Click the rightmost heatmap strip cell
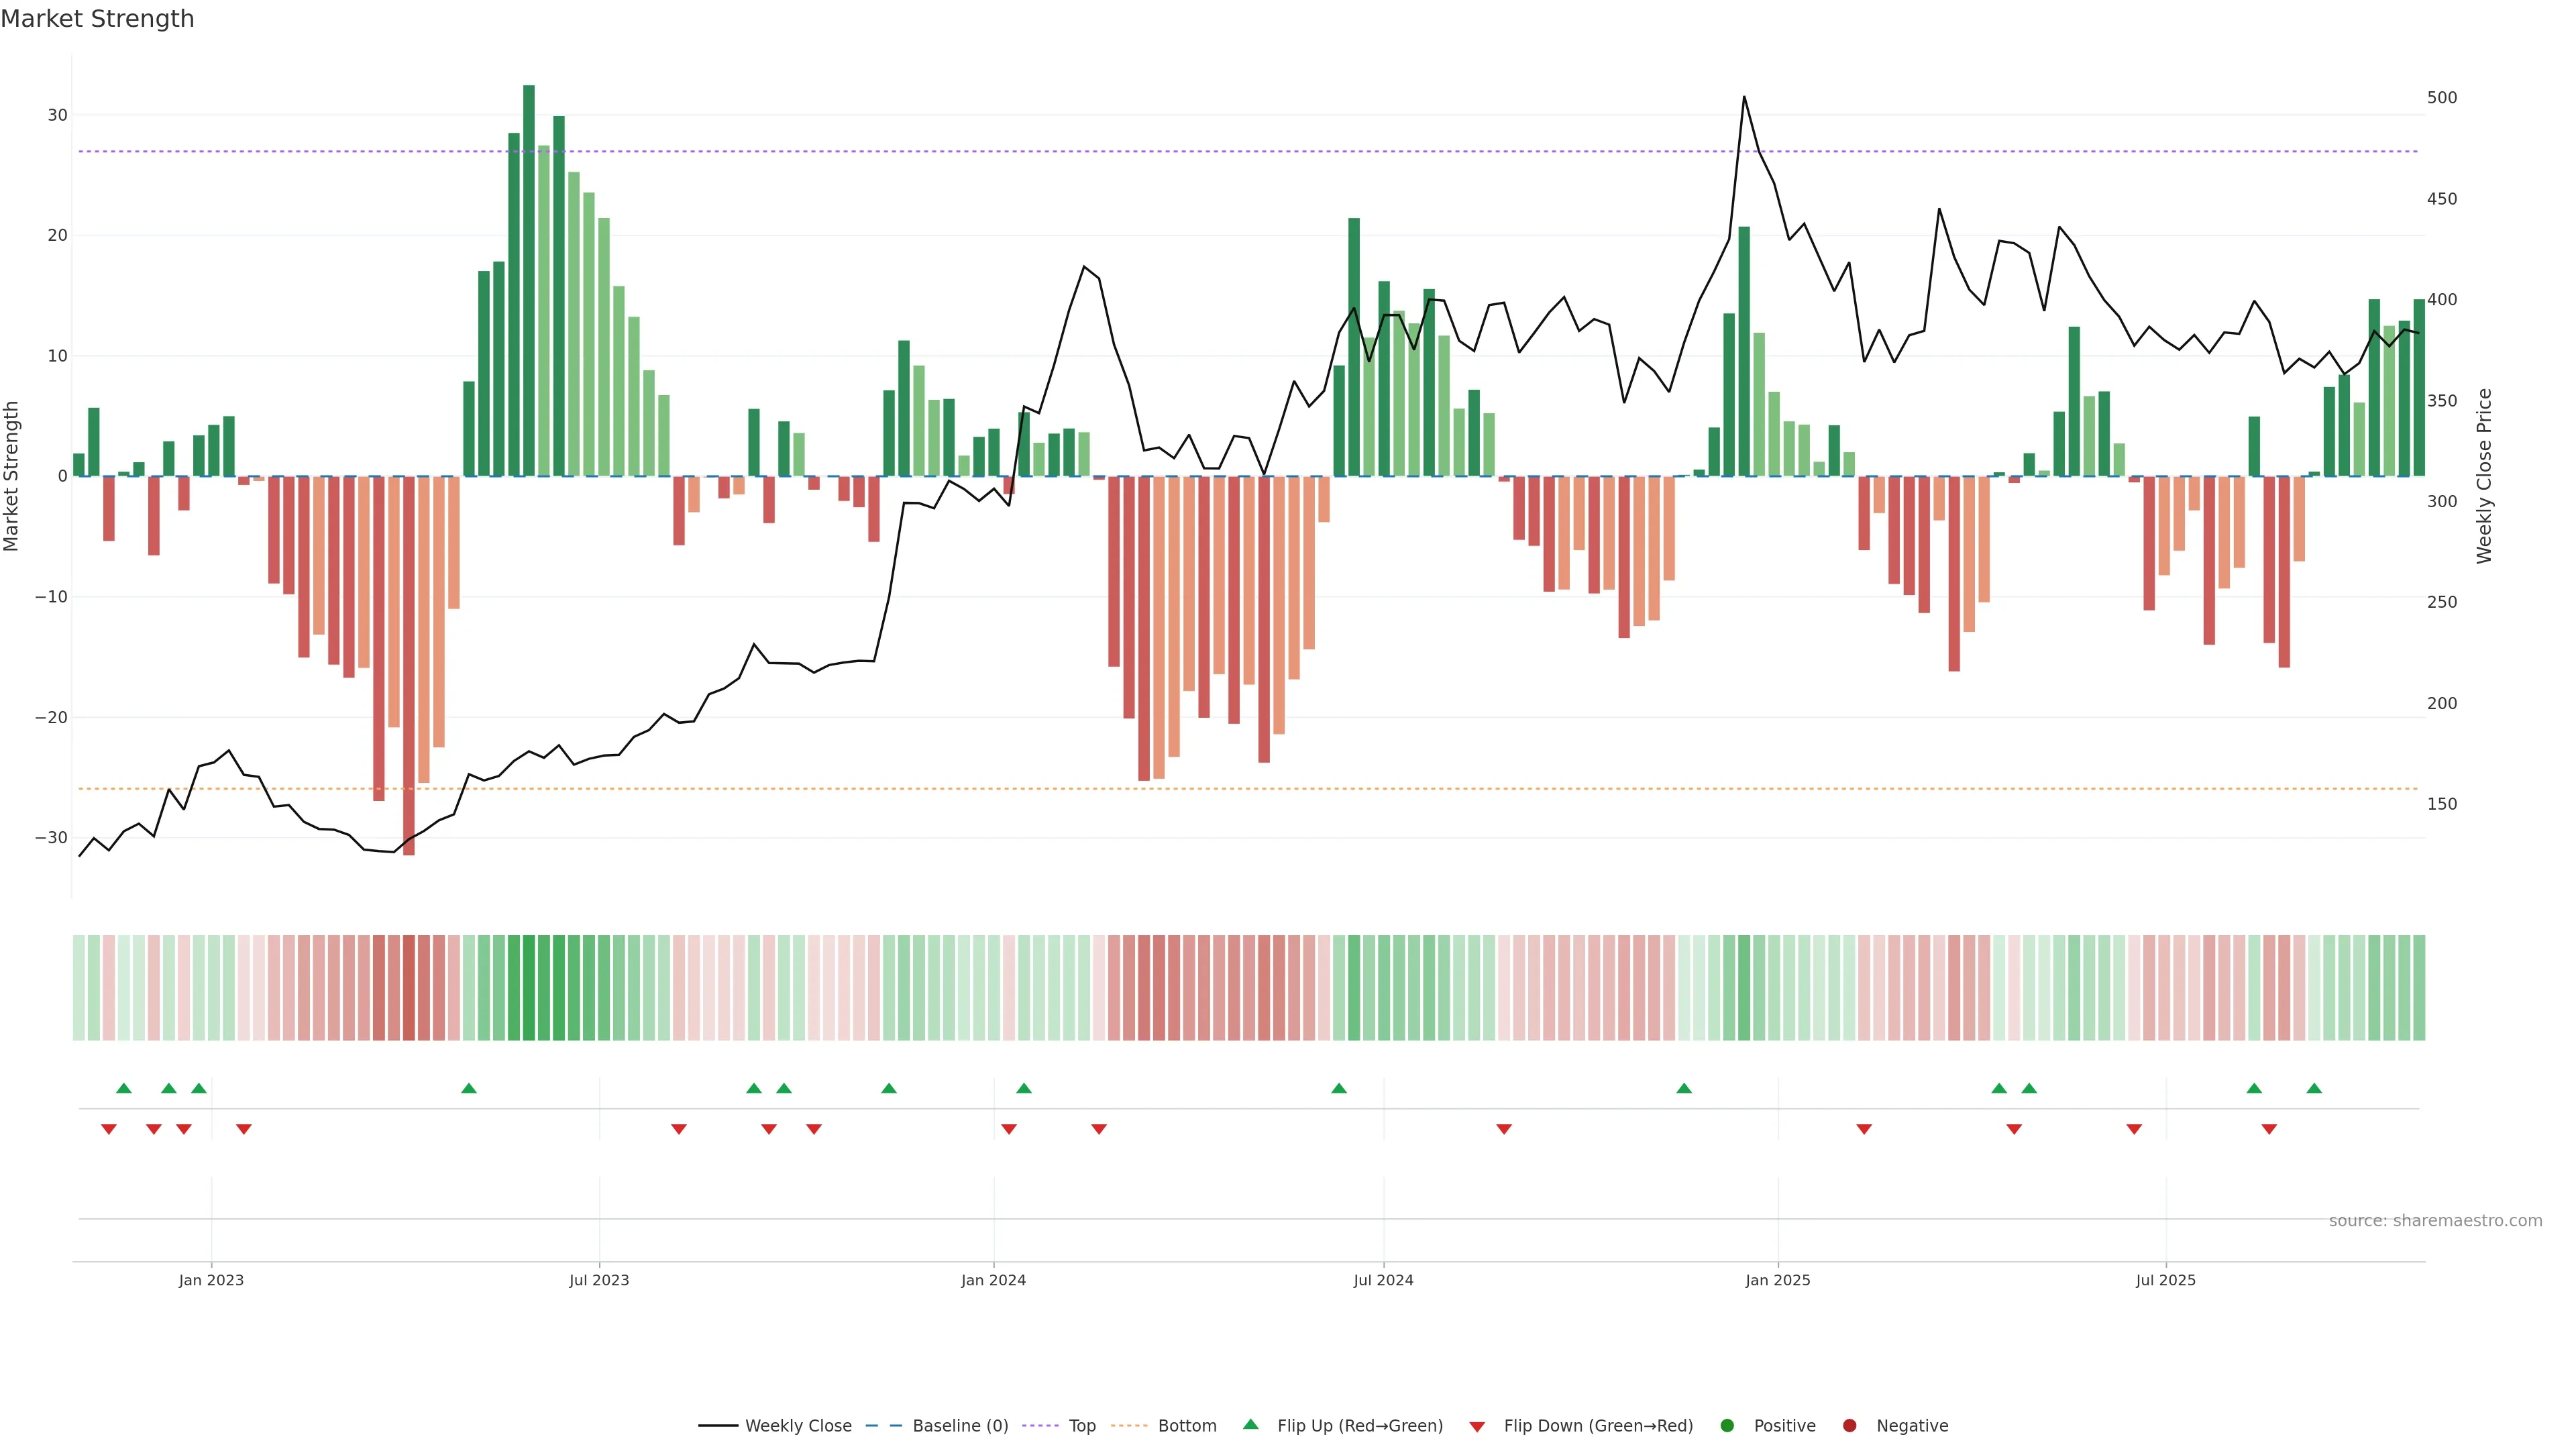This screenshot has height=1449, width=2576. point(2419,988)
